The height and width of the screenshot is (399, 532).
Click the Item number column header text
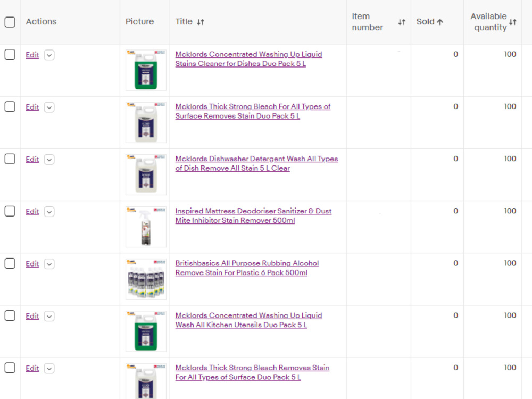click(x=367, y=22)
